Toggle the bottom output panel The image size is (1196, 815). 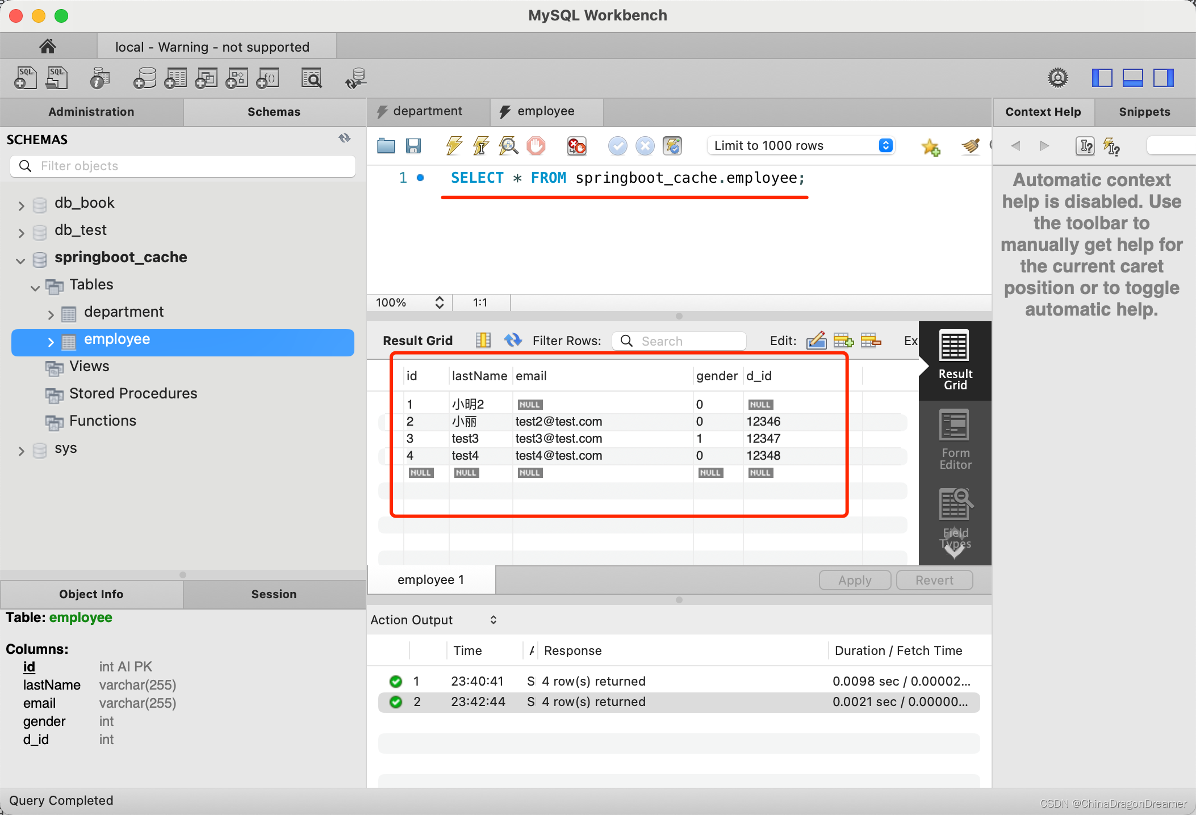(1132, 78)
